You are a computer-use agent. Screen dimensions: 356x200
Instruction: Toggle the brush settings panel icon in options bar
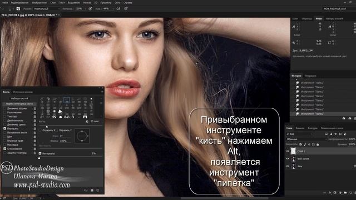tap(18, 9)
